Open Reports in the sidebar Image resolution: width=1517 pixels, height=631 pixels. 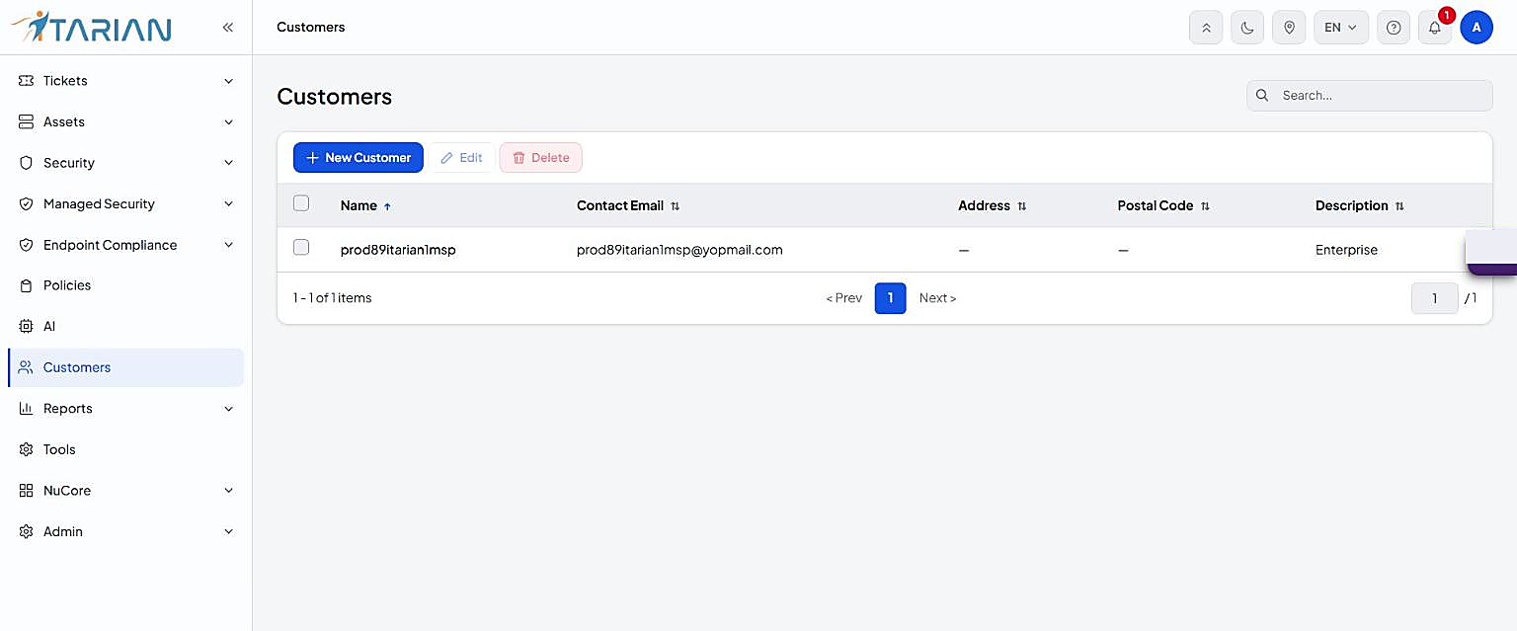click(x=125, y=409)
